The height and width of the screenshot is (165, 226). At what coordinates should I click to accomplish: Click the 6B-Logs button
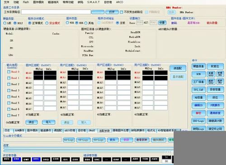click(83, 140)
